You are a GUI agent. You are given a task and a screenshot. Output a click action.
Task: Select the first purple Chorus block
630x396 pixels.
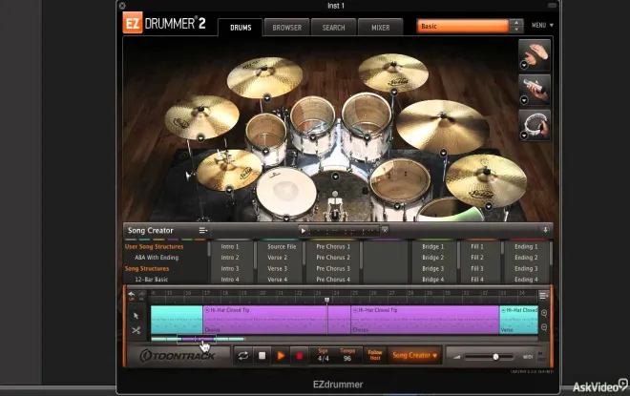click(x=277, y=320)
